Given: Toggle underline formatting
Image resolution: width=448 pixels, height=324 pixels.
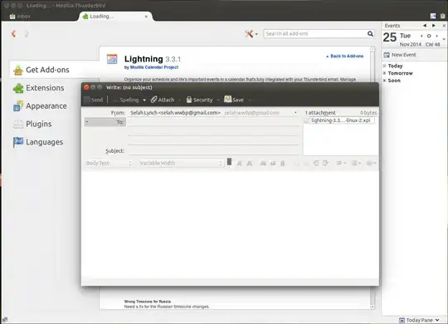Looking at the screenshot, I should pyautogui.click(x=283, y=163).
